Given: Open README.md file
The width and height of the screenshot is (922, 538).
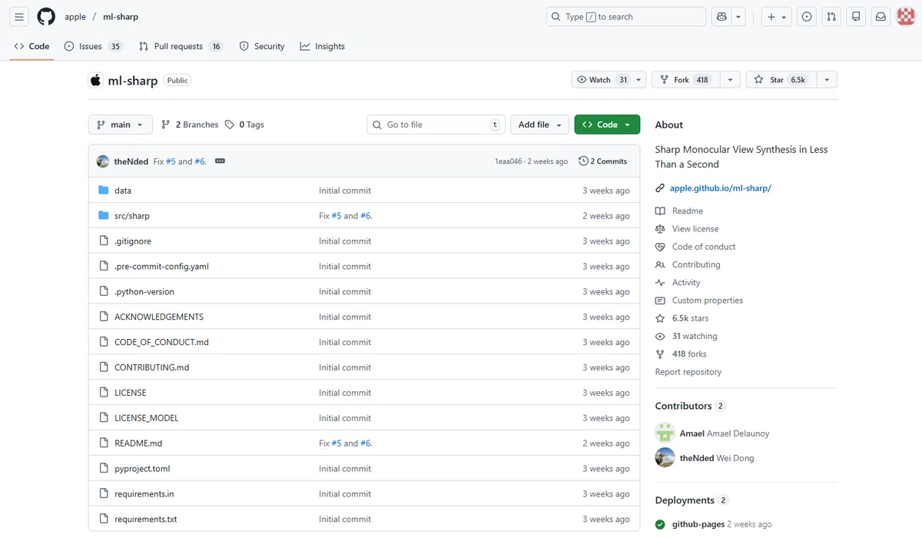Looking at the screenshot, I should (138, 443).
